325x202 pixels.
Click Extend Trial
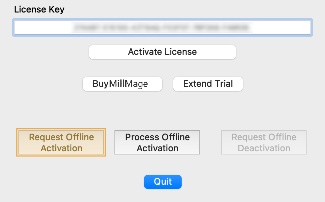208,84
